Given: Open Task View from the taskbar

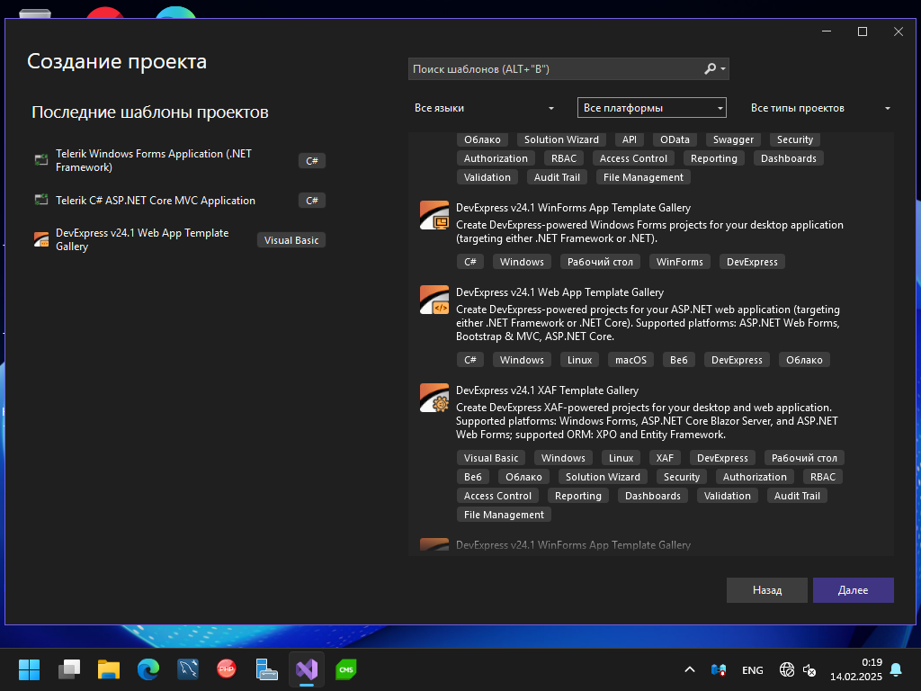Looking at the screenshot, I should (69, 669).
